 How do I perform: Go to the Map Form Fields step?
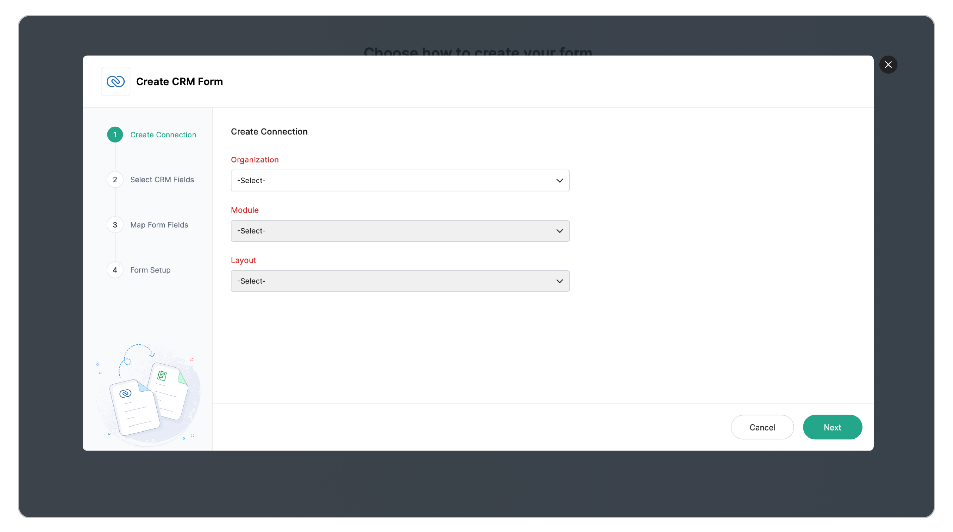click(x=159, y=225)
